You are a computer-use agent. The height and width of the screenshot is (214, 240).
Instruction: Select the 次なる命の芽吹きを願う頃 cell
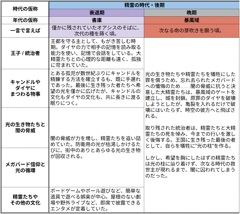point(191,31)
